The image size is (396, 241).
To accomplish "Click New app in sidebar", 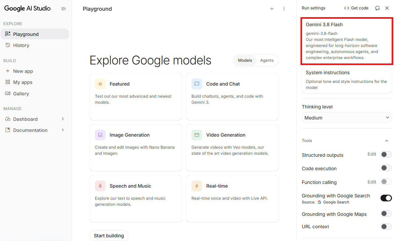I will coord(35,71).
